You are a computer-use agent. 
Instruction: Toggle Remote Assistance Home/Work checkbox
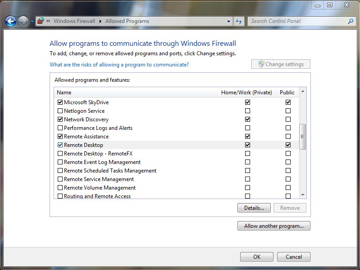tap(247, 137)
